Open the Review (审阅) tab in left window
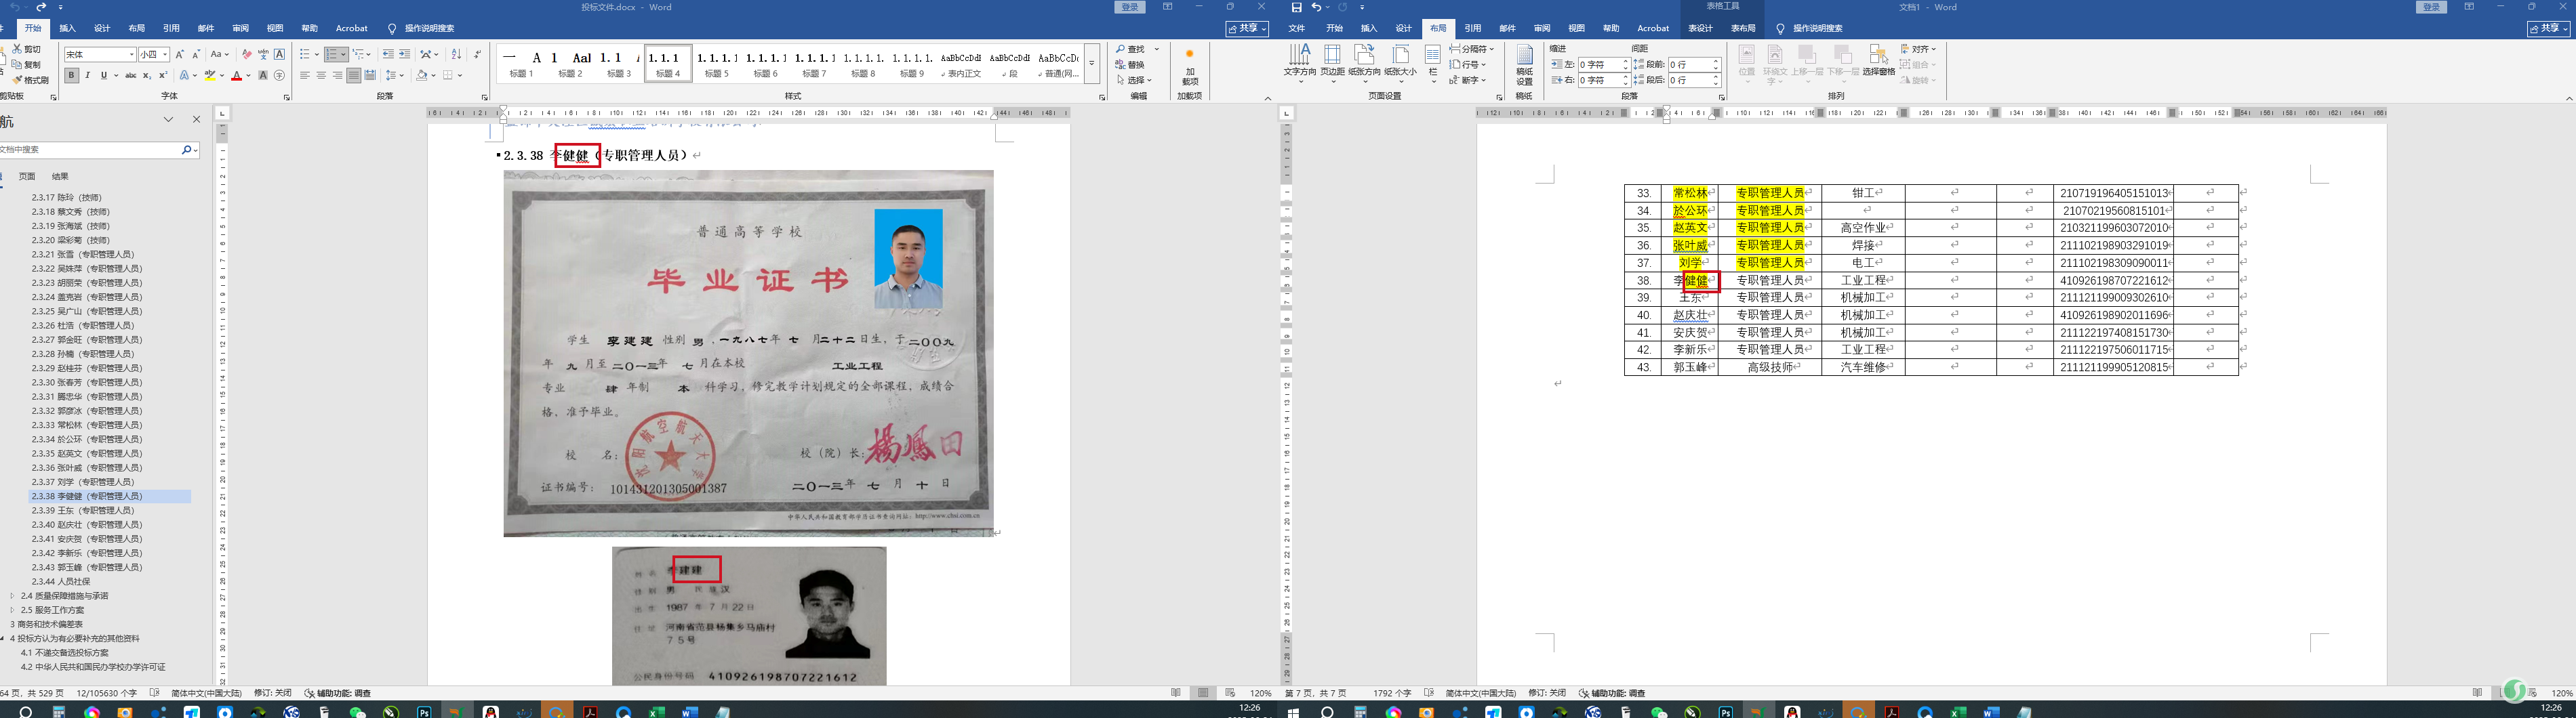The width and height of the screenshot is (2576, 718). pyautogui.click(x=240, y=28)
